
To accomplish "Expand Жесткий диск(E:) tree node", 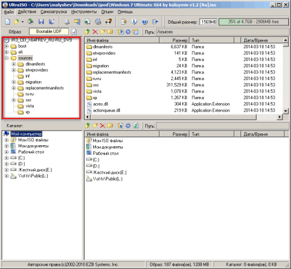I will coord(7,170).
